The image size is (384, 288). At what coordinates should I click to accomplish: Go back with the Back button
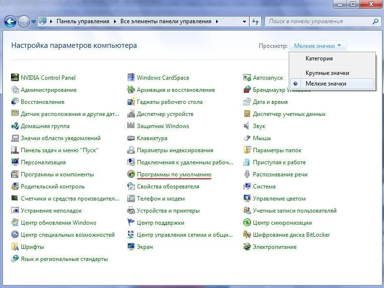[10, 22]
